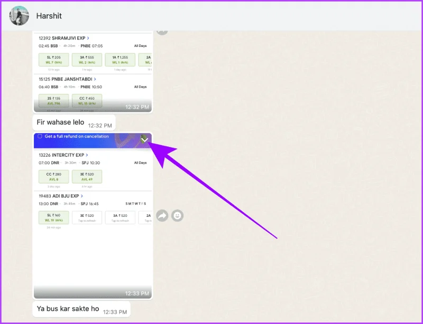Expand 12392 SHRAMJIVI EXP train arrow

pyautogui.click(x=88, y=38)
